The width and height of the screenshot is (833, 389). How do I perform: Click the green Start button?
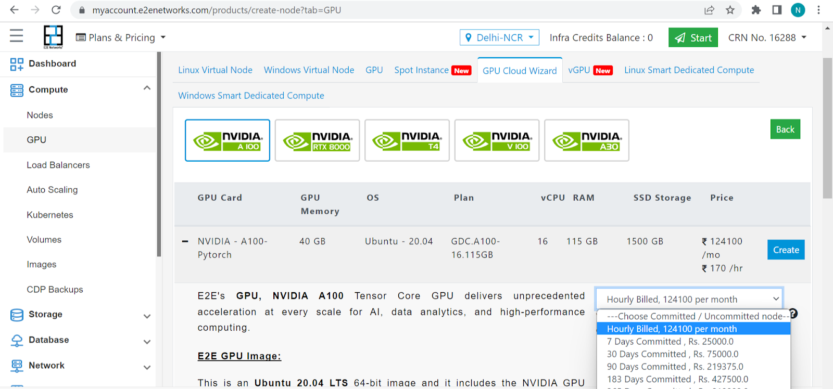[693, 37]
